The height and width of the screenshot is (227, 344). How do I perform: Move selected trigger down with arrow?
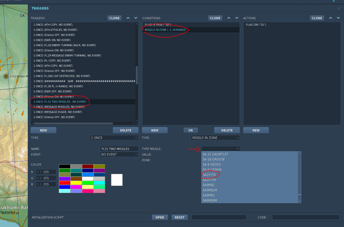click(x=136, y=18)
